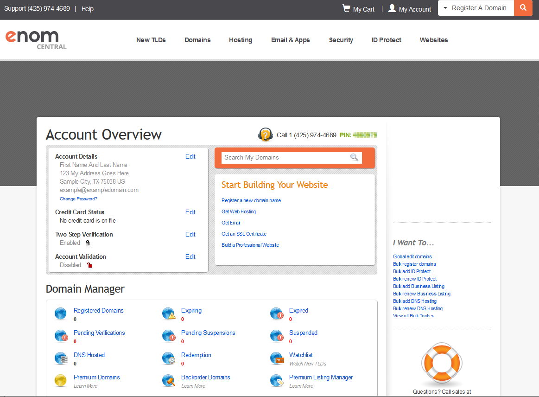539x397 pixels.
Task: Open the Watchlist text link
Action: [x=301, y=355]
